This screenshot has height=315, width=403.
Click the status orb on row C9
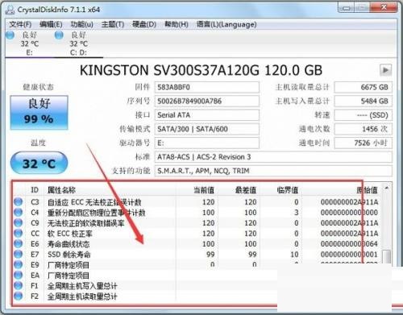18,222
